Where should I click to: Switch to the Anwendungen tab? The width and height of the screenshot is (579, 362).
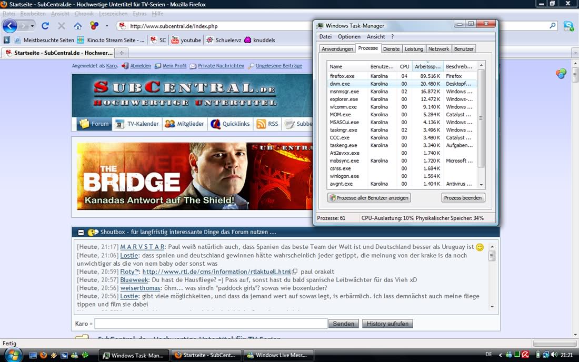point(337,49)
